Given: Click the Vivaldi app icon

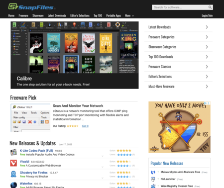Looking at the screenshot, I should pos(13,163).
